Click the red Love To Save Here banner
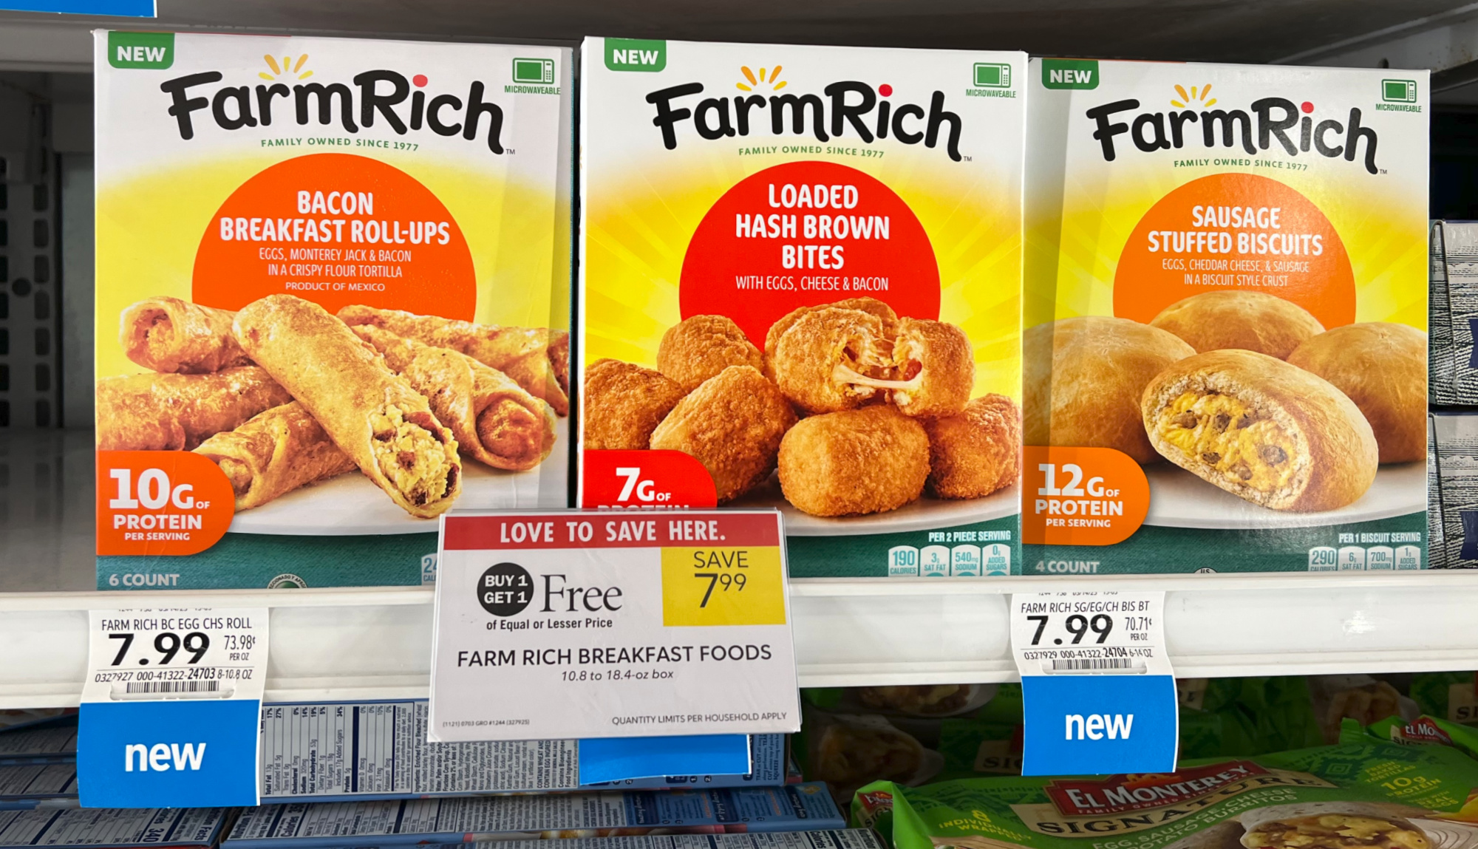 [612, 531]
